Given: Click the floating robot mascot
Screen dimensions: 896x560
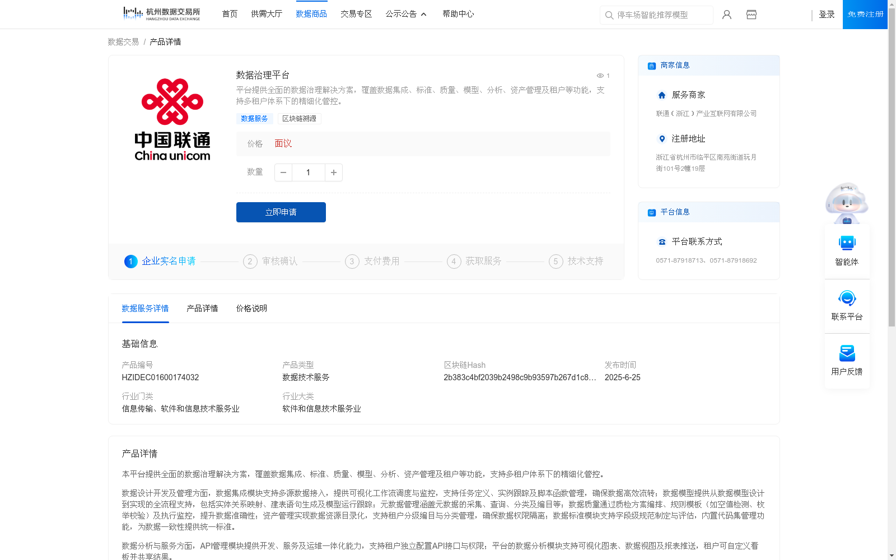Looking at the screenshot, I should [847, 203].
